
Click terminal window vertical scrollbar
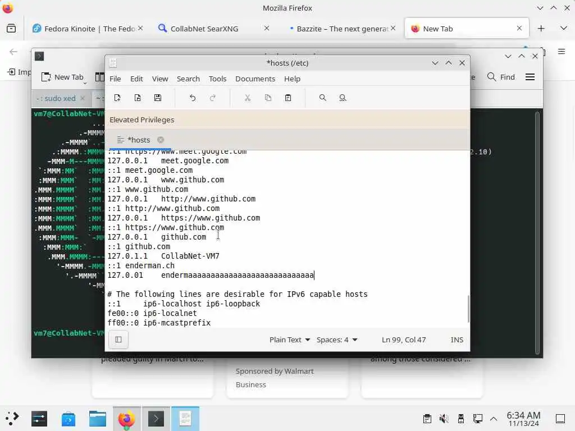(537, 233)
